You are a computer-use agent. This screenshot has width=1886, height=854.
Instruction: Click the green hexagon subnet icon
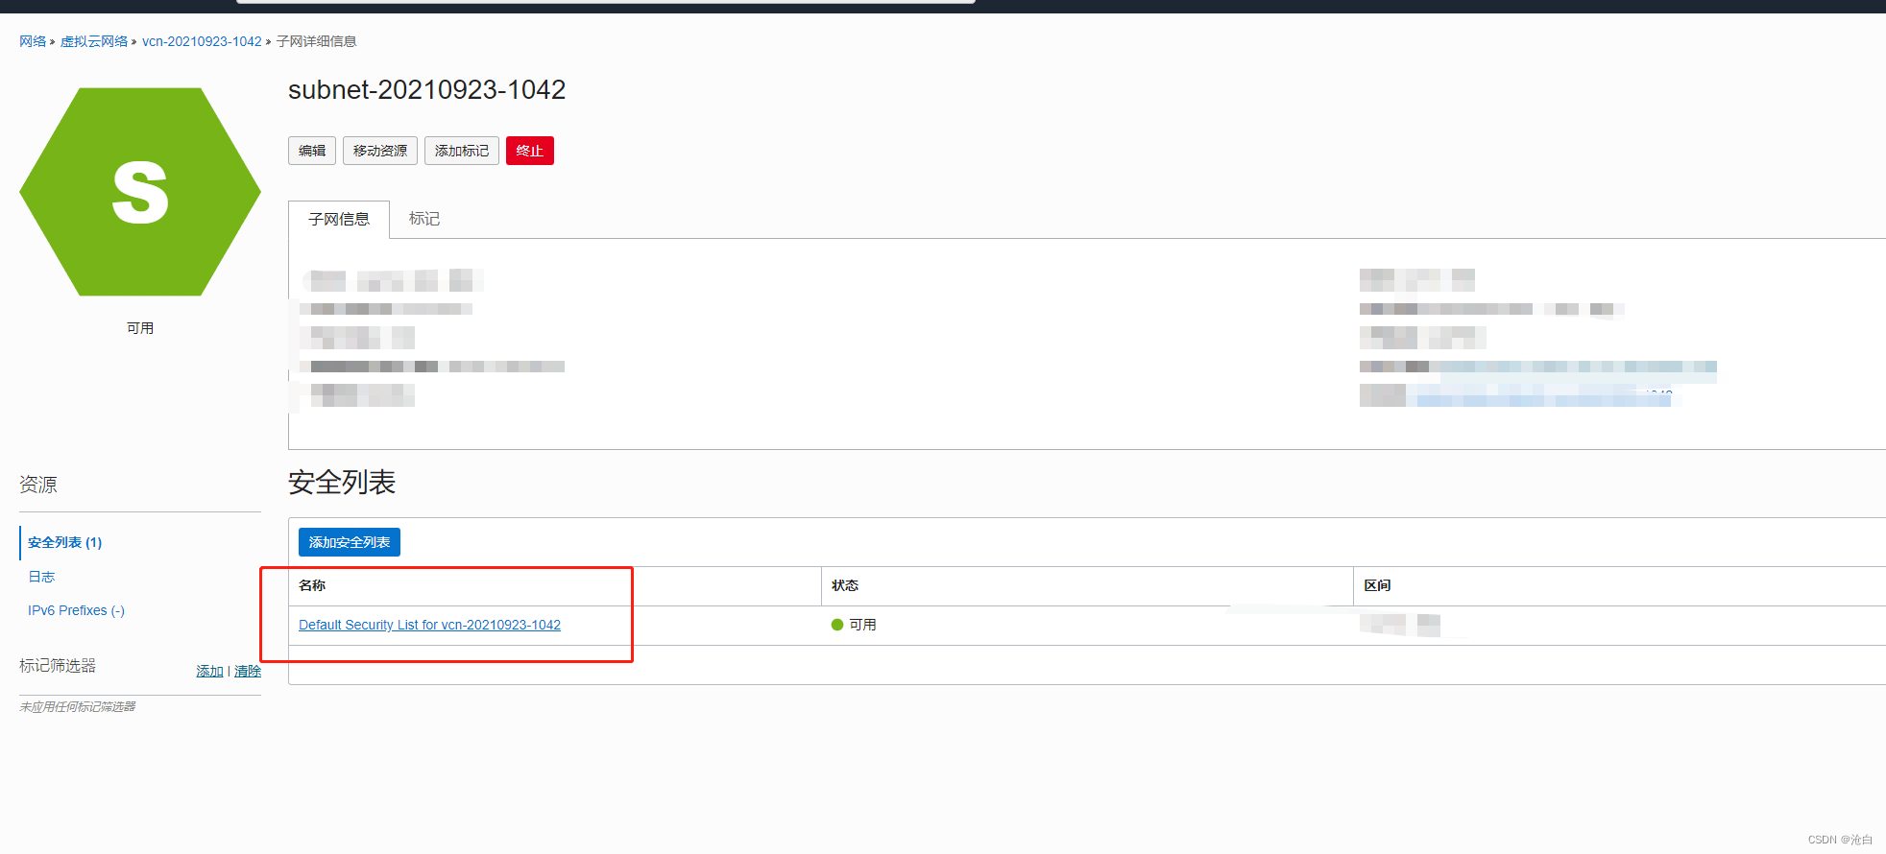point(140,192)
